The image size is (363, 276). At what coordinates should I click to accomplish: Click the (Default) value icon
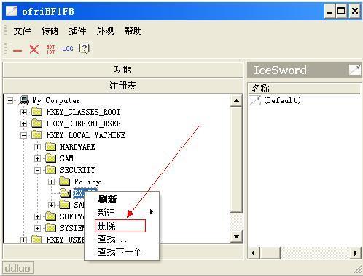255,100
